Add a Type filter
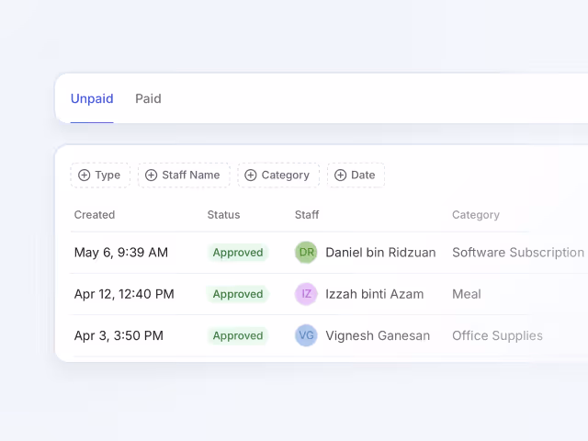Image resolution: width=588 pixels, height=441 pixels. point(100,175)
